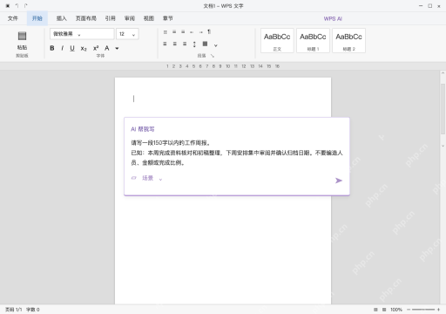The width and height of the screenshot is (446, 314).
Task: Open the 微软雅黑 font name dropdown
Action: click(x=82, y=34)
